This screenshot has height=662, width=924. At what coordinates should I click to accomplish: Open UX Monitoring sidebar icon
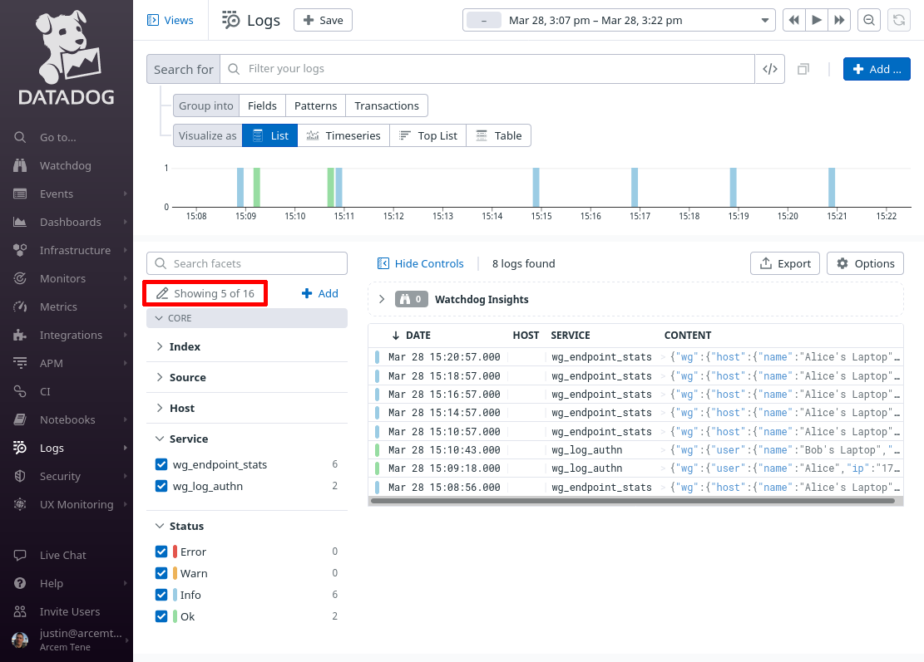[x=20, y=504]
